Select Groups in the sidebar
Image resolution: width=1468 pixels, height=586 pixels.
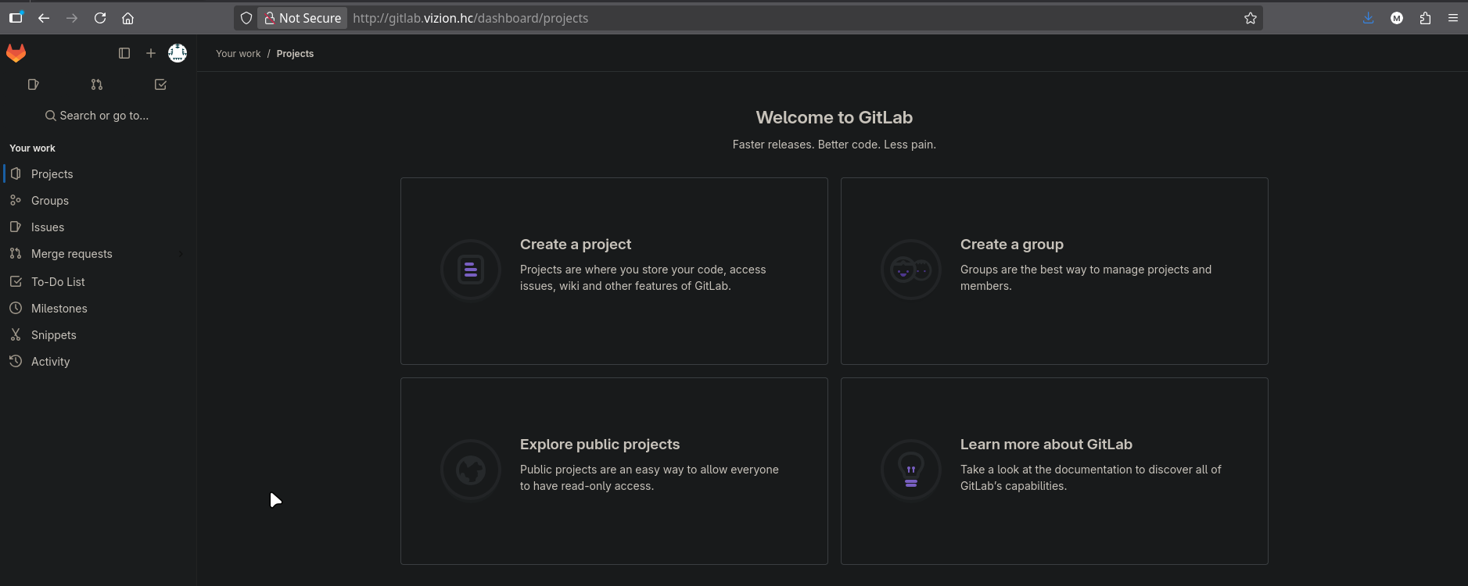[x=50, y=201]
